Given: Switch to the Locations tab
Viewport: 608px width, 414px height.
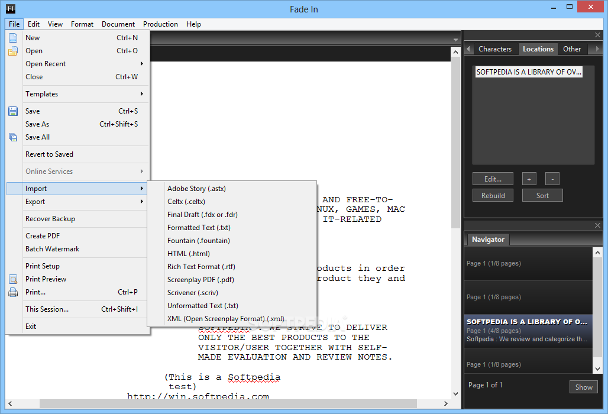Looking at the screenshot, I should 538,49.
